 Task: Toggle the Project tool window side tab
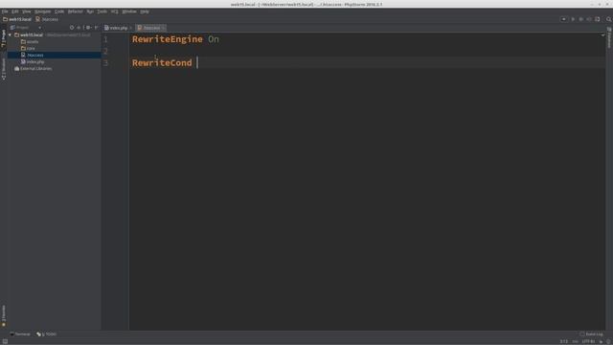4,38
